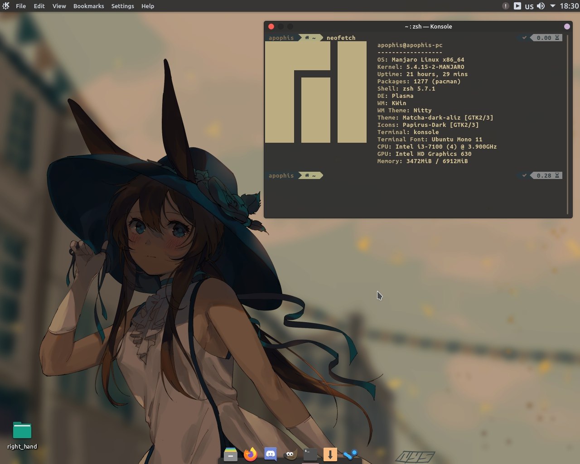This screenshot has width=580, height=464.
Task: Open the KDE application launcher icon
Action: coord(6,6)
